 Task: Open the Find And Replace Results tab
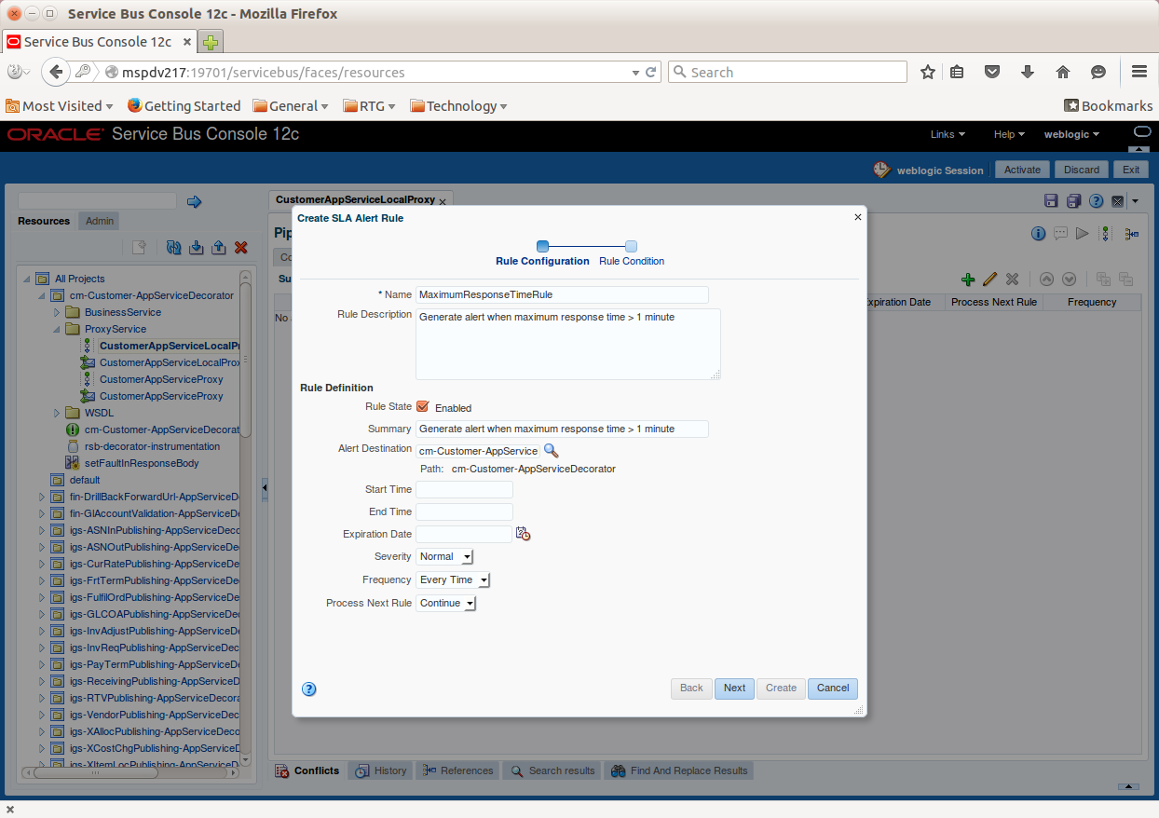coord(679,770)
